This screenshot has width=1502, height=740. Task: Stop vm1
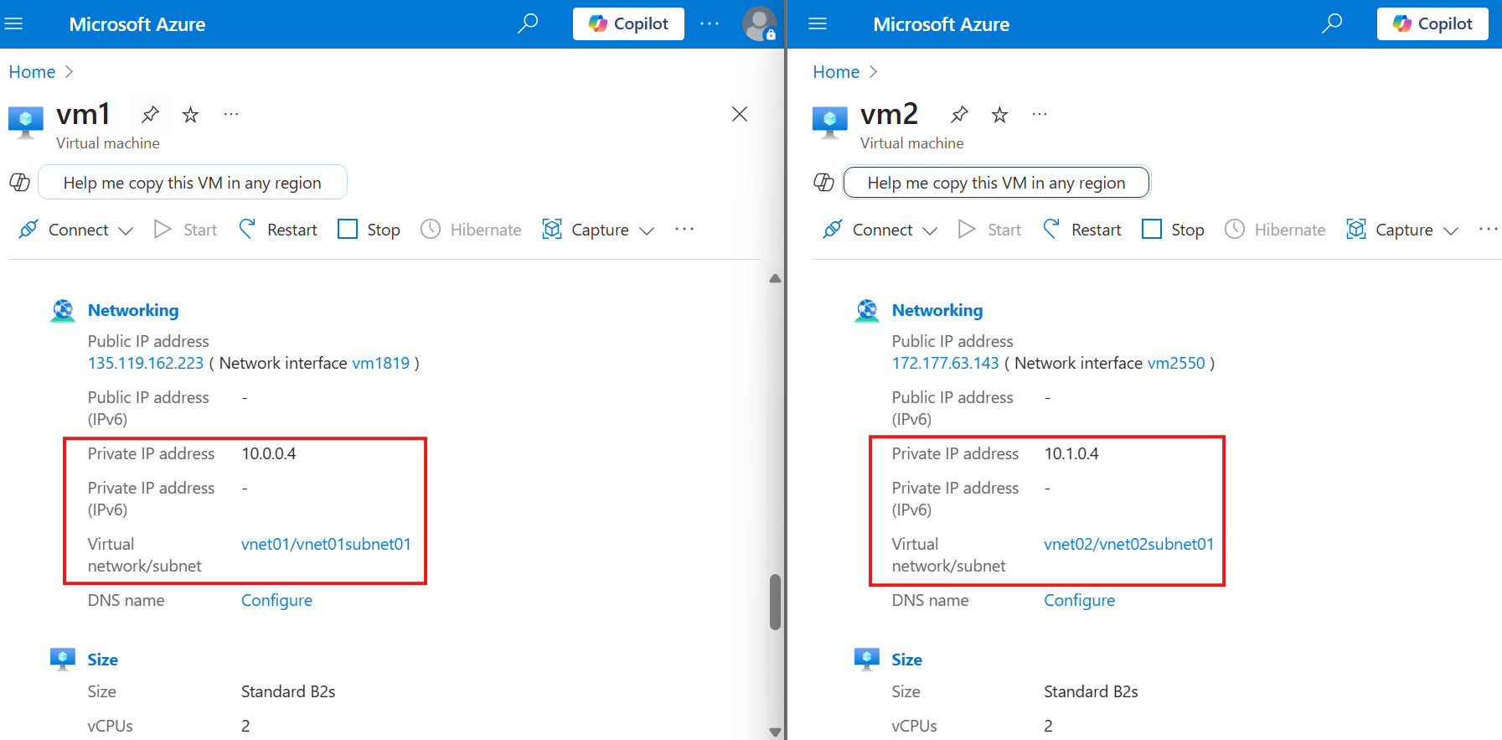point(369,230)
